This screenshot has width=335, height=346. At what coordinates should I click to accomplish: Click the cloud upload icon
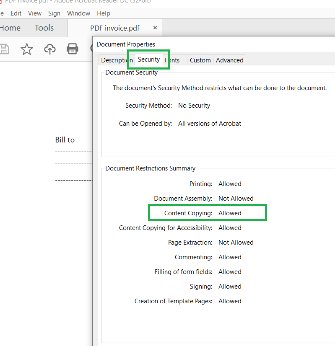[50, 49]
